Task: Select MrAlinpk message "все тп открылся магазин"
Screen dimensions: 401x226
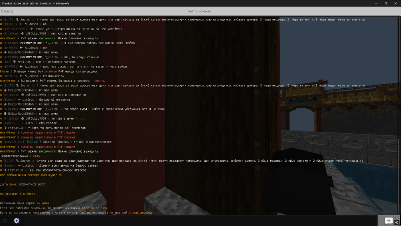Action: 38,62
